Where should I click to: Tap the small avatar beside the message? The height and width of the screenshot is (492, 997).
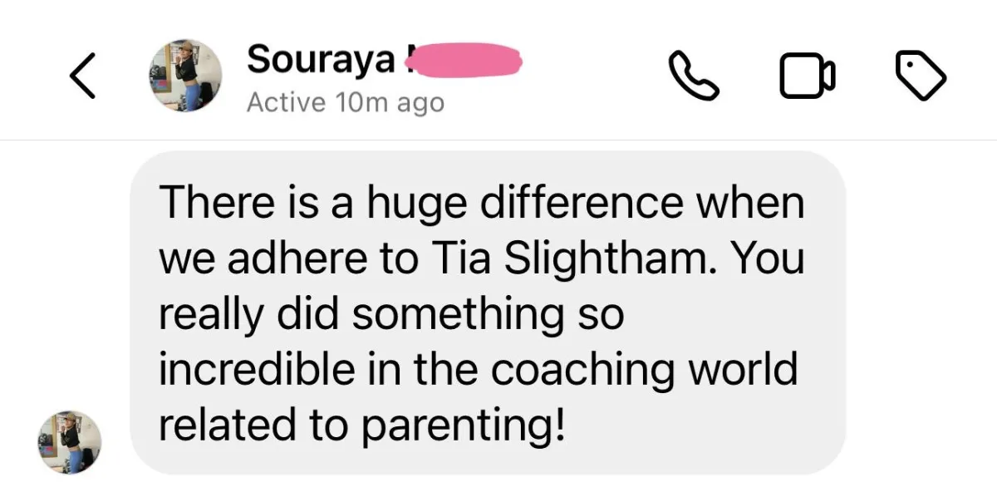click(70, 442)
